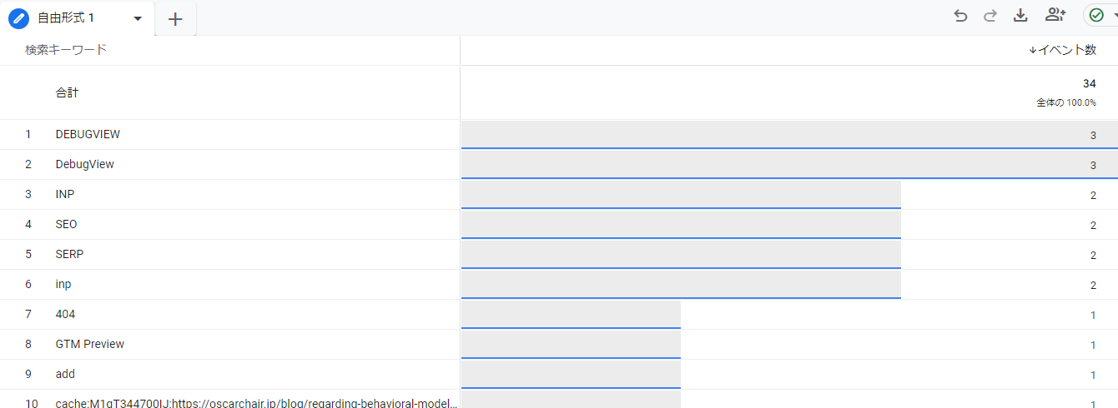Click the undo arrow icon
The width and height of the screenshot is (1118, 408).
coord(960,15)
